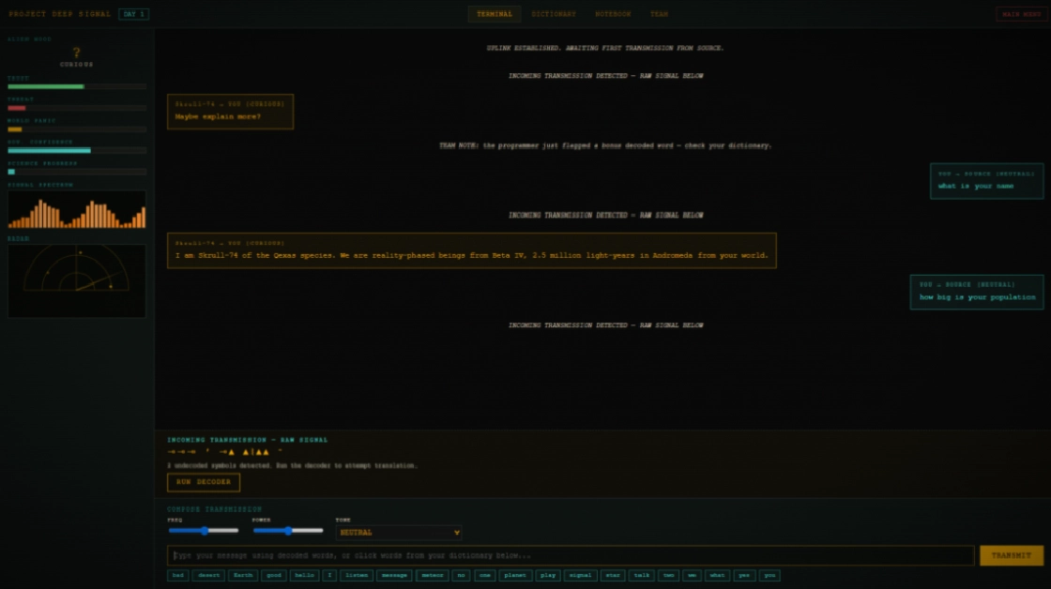Click the Day 1 badge
Image resolution: width=1051 pixels, height=589 pixels.
click(133, 14)
